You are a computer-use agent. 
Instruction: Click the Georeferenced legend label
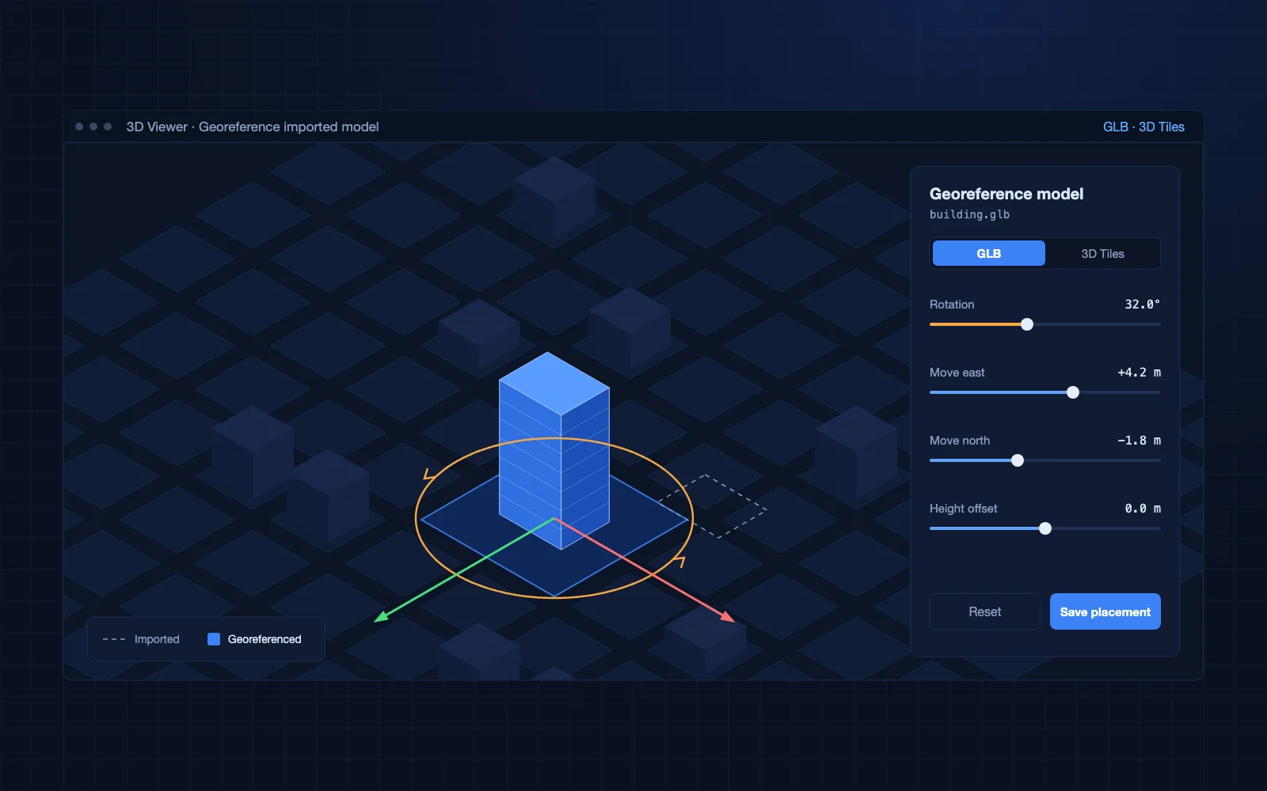(x=264, y=639)
